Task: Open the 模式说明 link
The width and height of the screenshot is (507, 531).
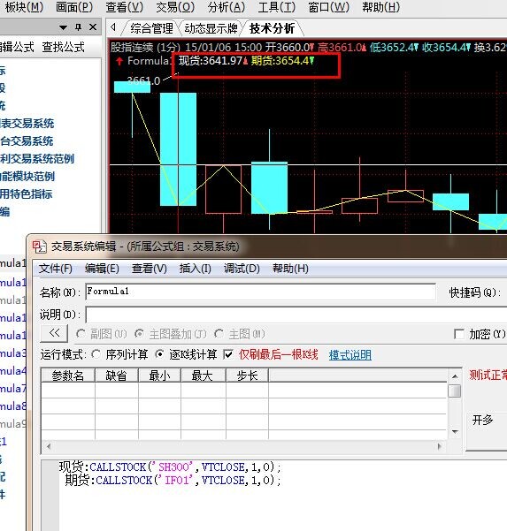Action: pos(350,355)
